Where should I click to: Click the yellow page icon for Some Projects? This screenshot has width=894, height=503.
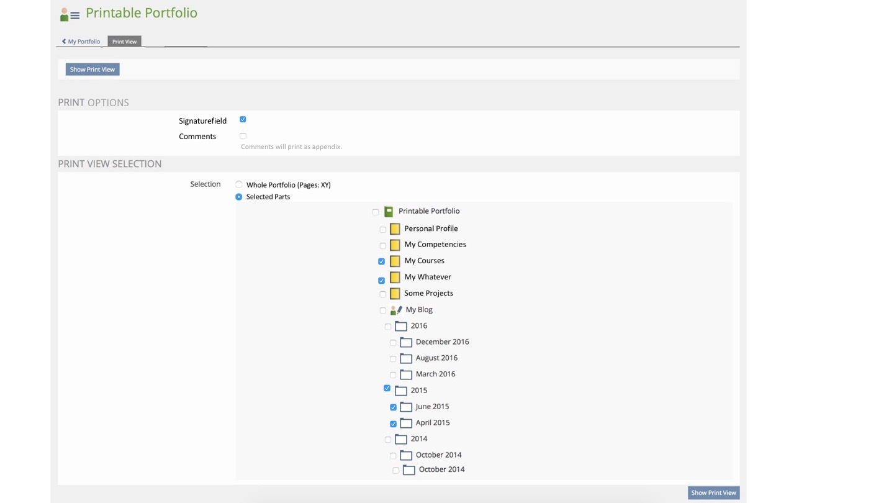[x=395, y=293]
